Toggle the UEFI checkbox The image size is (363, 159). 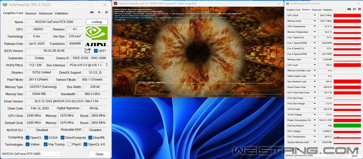(x=95, y=51)
